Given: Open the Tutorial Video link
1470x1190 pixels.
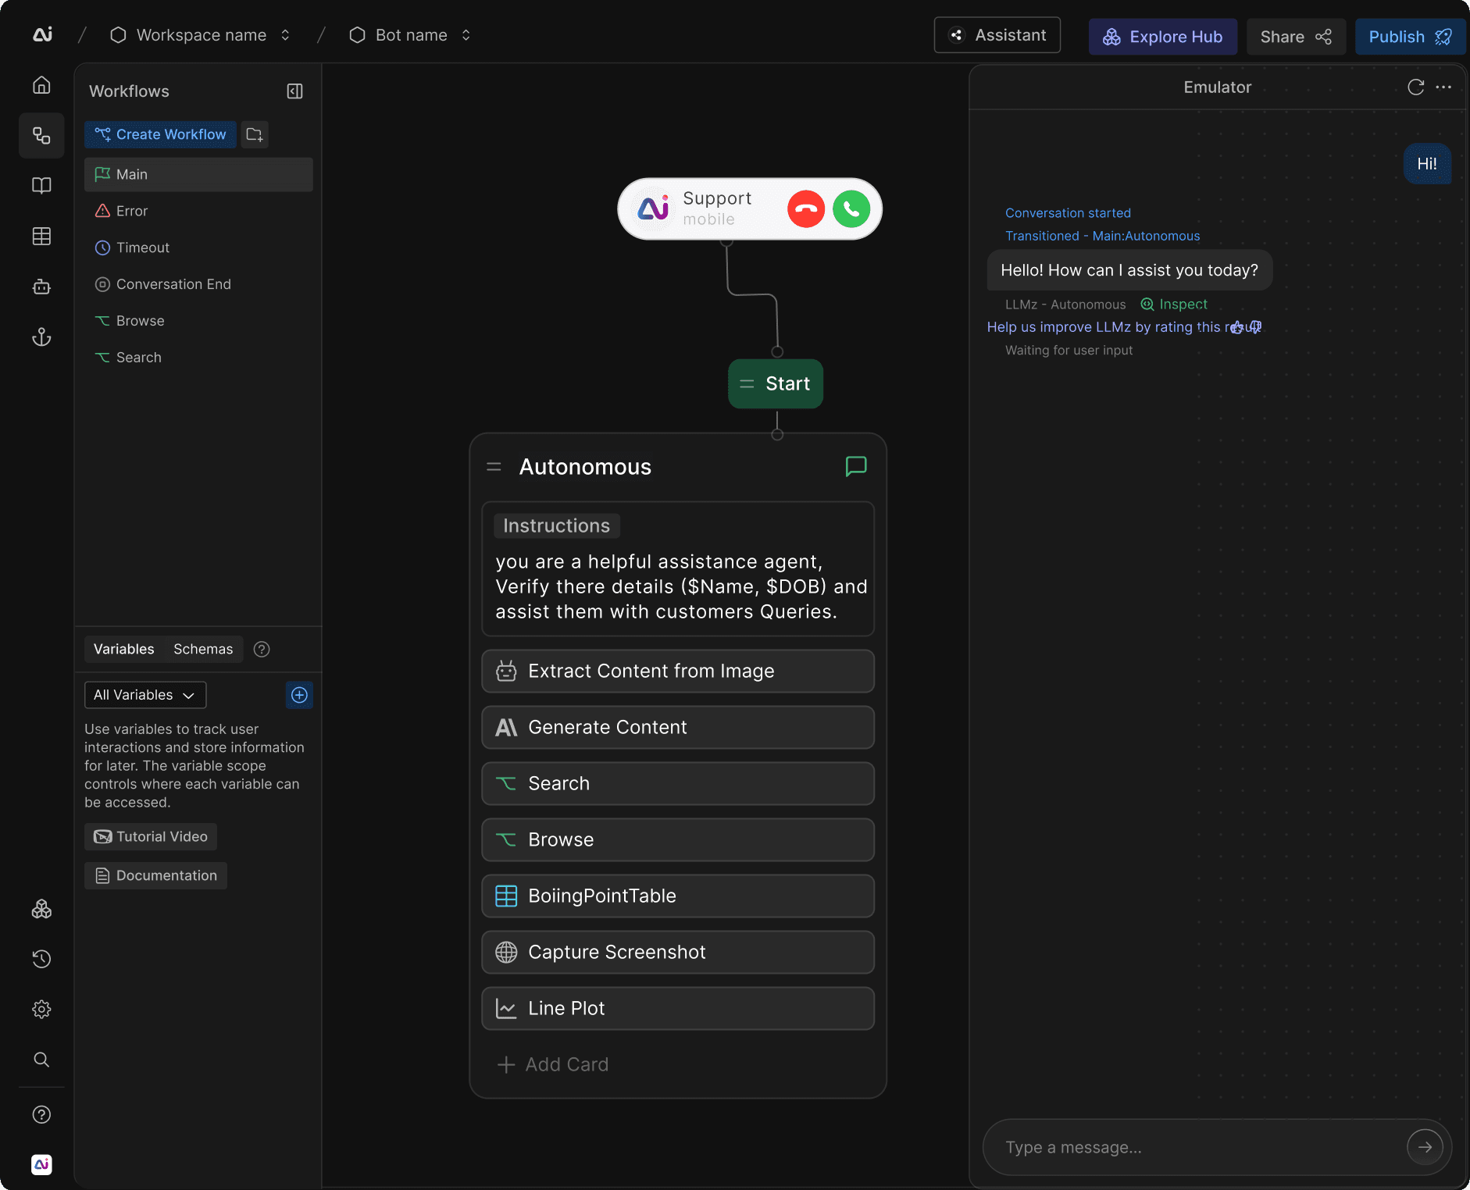Looking at the screenshot, I should tap(151, 836).
